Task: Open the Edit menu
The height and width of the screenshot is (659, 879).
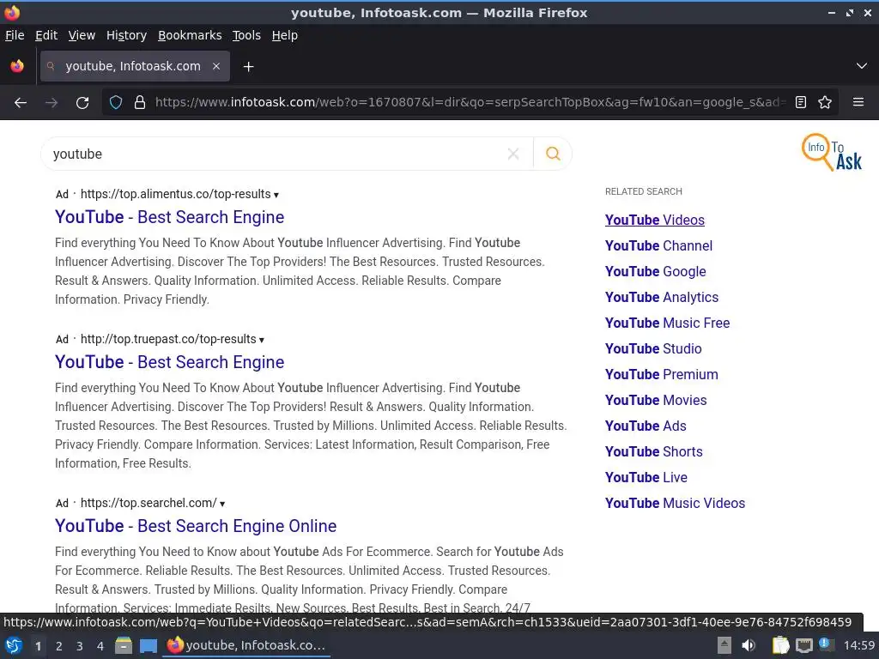Action: (46, 35)
